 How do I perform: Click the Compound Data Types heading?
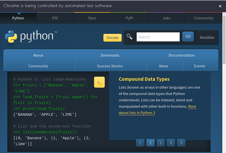[144, 79]
